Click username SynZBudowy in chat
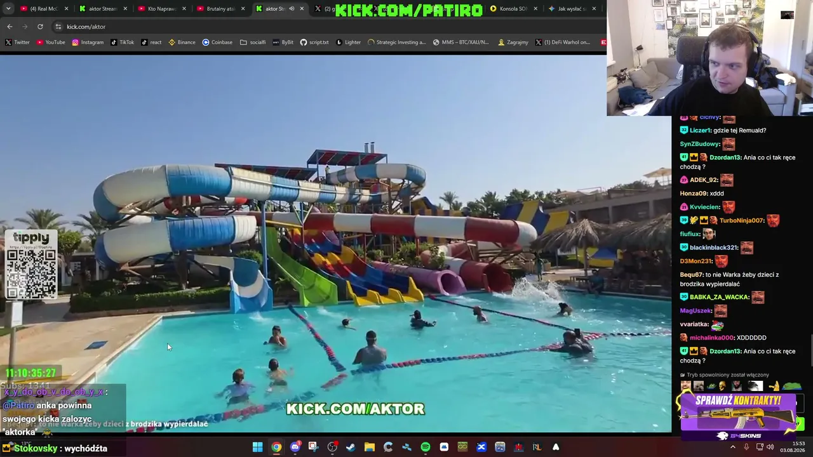Viewport: 813px width, 457px height. click(x=699, y=144)
